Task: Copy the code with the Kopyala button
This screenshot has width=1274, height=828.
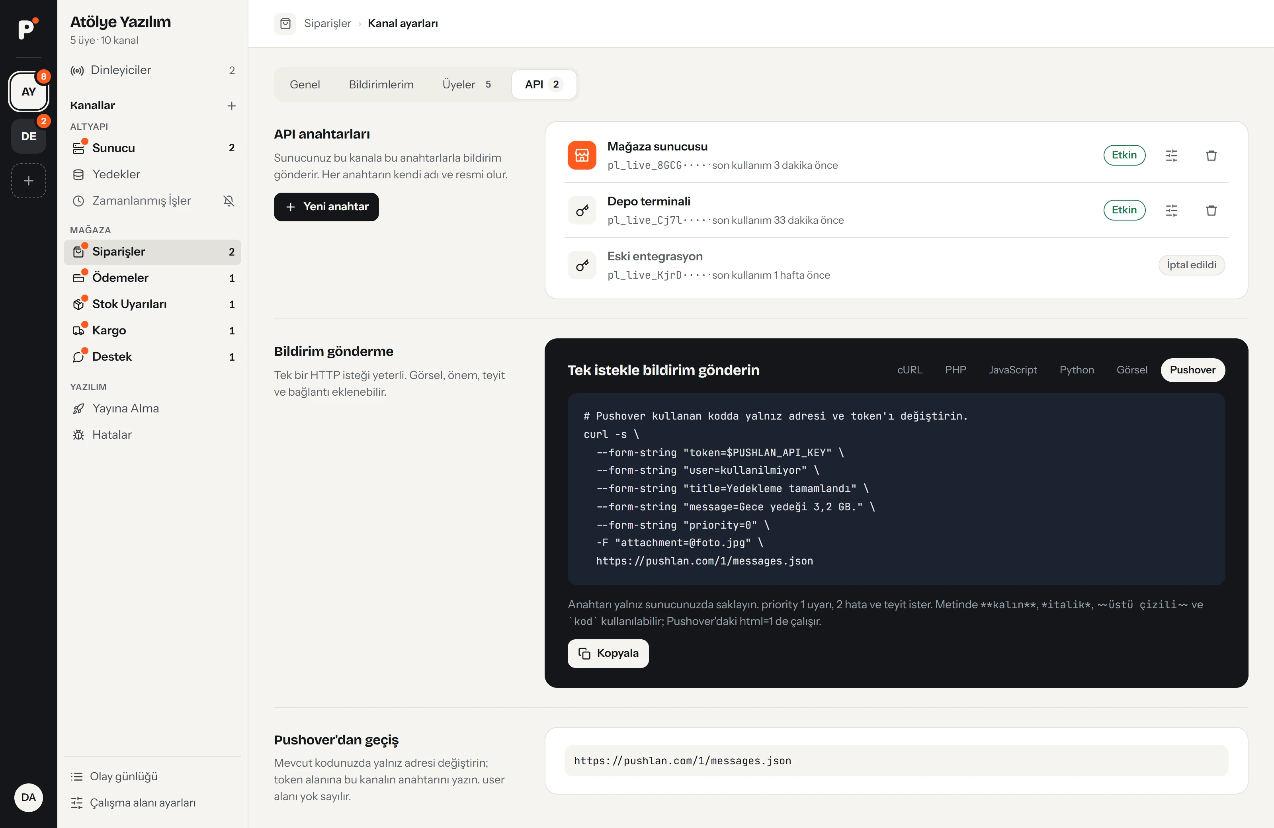Action: (x=608, y=654)
